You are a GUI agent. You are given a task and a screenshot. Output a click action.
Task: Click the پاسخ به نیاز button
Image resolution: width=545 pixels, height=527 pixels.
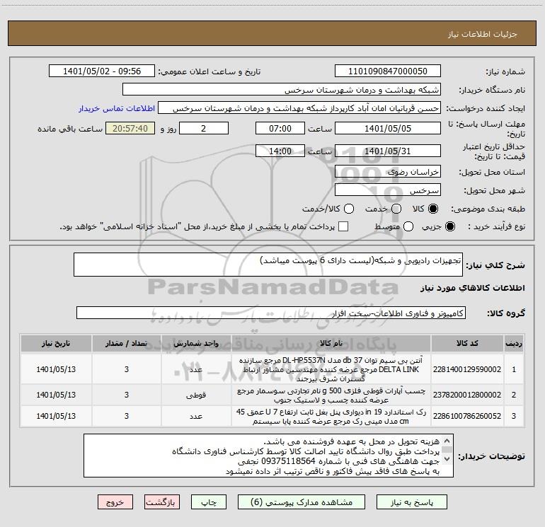coord(412,502)
